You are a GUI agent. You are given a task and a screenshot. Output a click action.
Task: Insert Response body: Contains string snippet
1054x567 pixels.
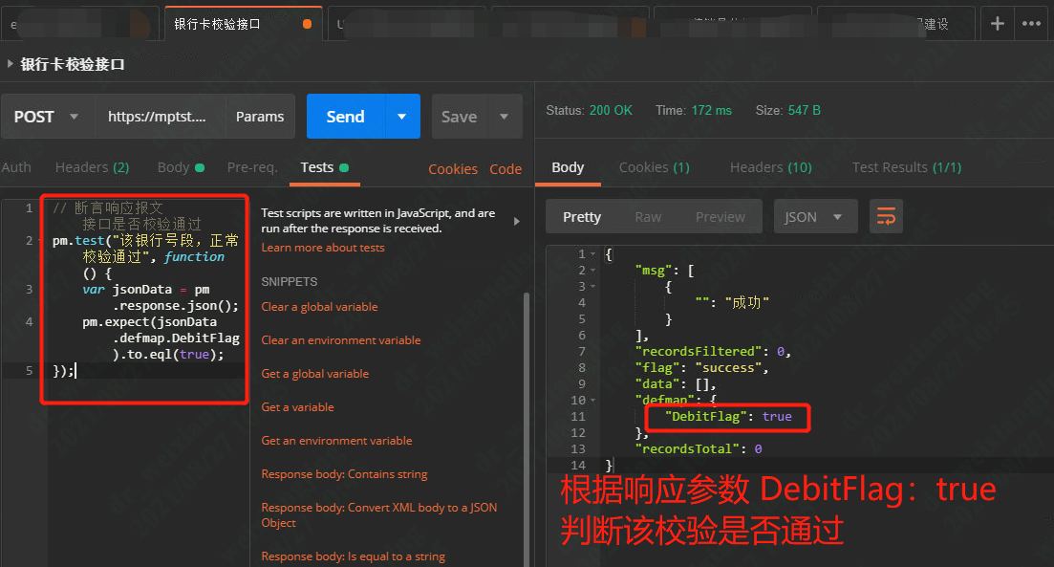(344, 474)
